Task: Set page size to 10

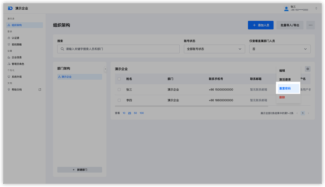Action: (x=124, y=113)
